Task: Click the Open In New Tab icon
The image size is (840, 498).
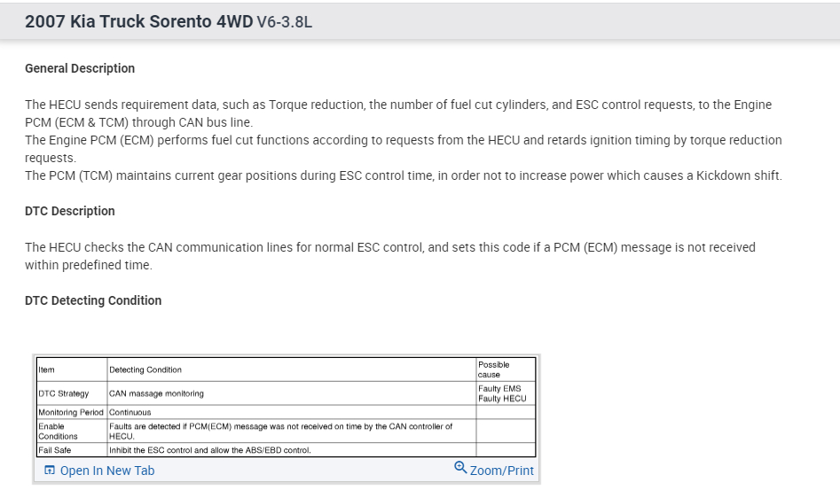Action: (50, 471)
